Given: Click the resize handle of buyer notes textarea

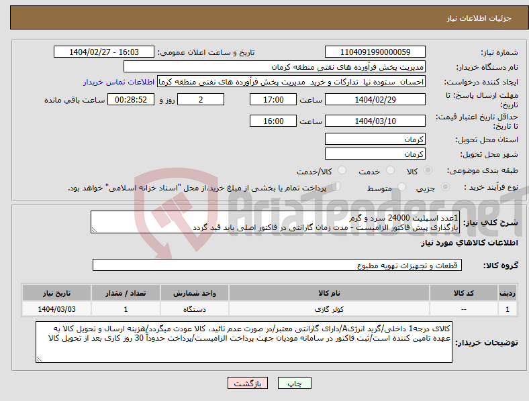Looking at the screenshot, I should pos(39,359).
